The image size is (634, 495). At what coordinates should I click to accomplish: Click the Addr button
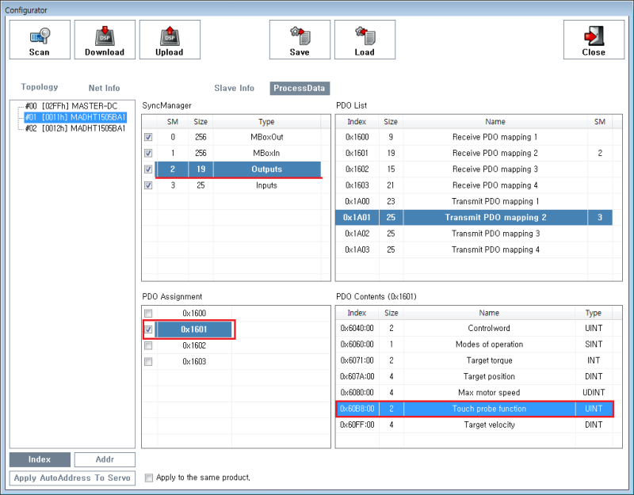105,459
